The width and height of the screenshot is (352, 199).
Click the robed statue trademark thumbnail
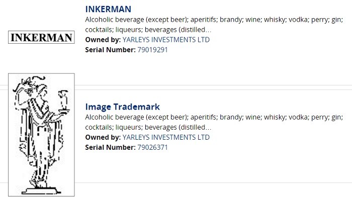(x=41, y=135)
